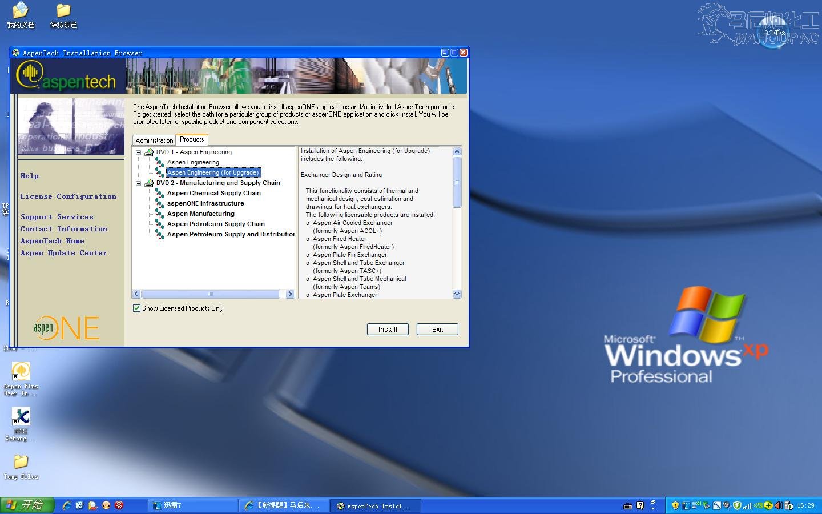Screen dimensions: 822x514
Task: Click the taskbar clock showing 16:29
Action: tap(806, 505)
